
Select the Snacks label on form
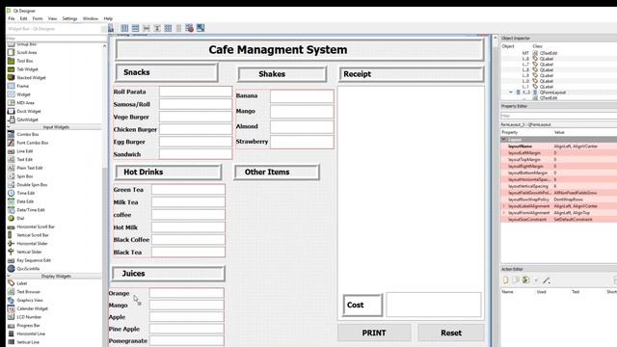click(167, 72)
